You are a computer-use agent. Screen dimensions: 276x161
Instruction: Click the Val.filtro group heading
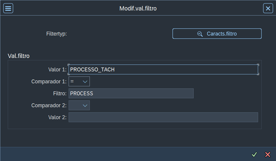pyautogui.click(x=18, y=56)
